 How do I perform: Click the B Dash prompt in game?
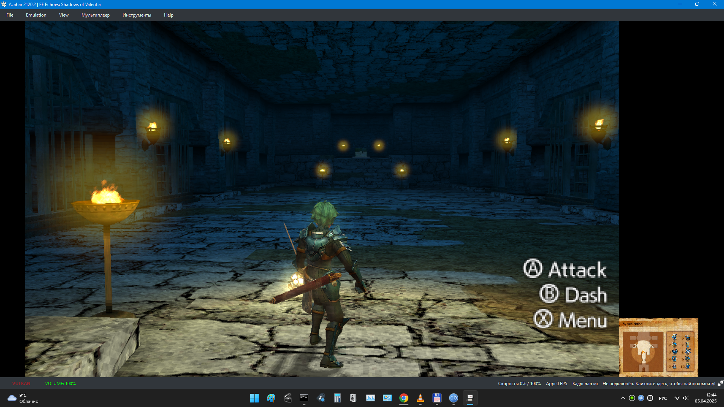(x=573, y=294)
